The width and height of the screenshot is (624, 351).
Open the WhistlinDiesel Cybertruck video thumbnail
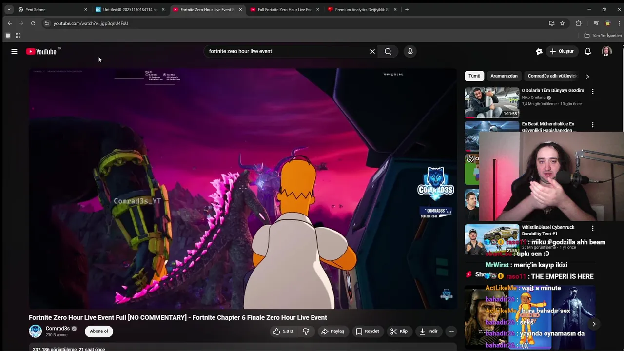coord(492,239)
